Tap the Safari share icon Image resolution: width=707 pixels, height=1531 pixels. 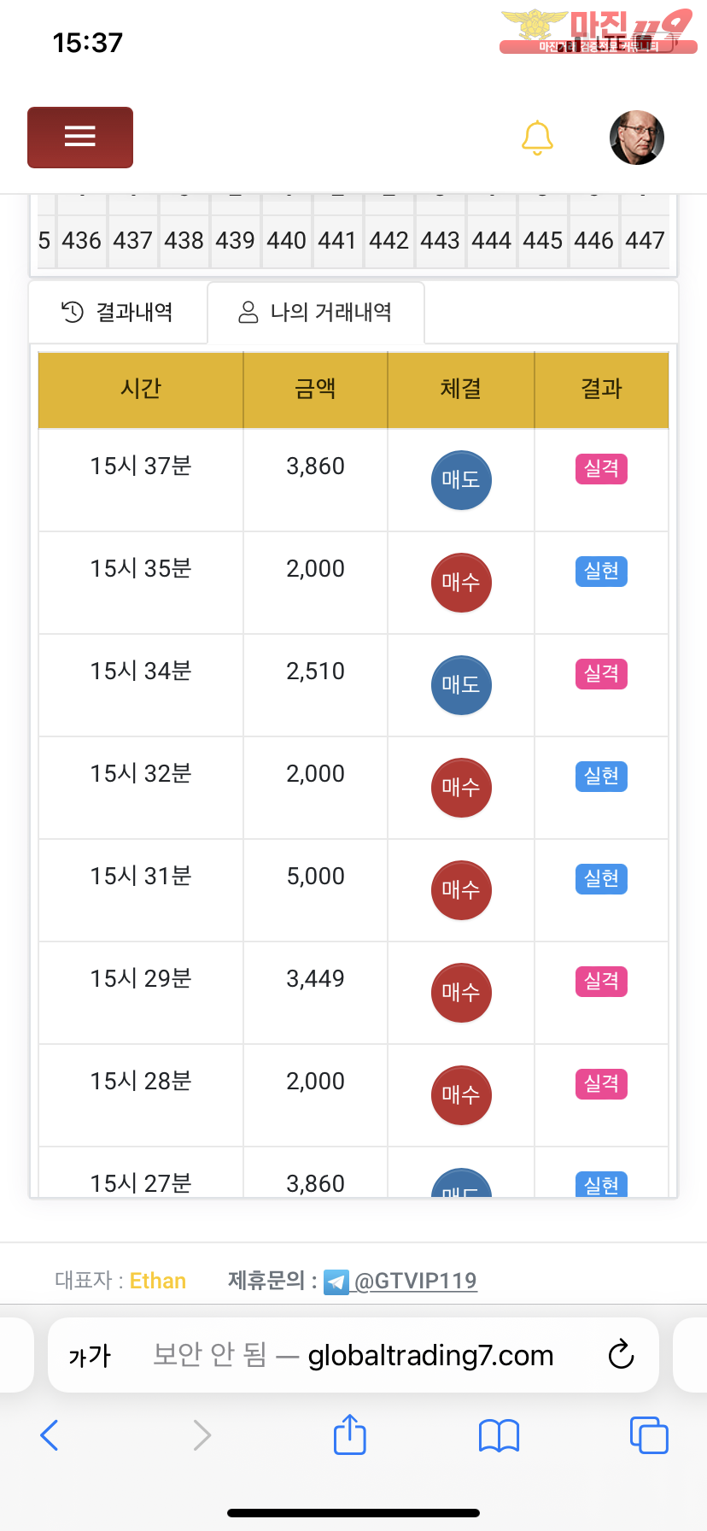click(x=349, y=1434)
